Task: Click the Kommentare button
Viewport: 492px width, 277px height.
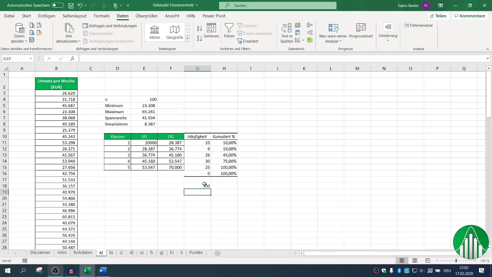Action: click(469, 16)
